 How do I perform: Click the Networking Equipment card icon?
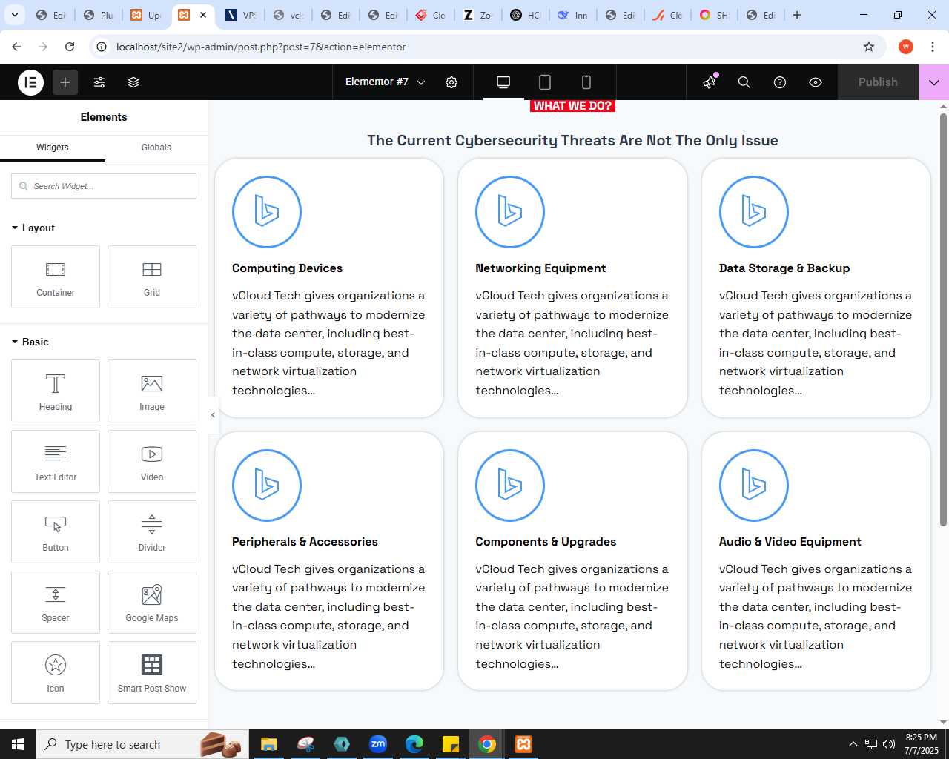pos(510,212)
